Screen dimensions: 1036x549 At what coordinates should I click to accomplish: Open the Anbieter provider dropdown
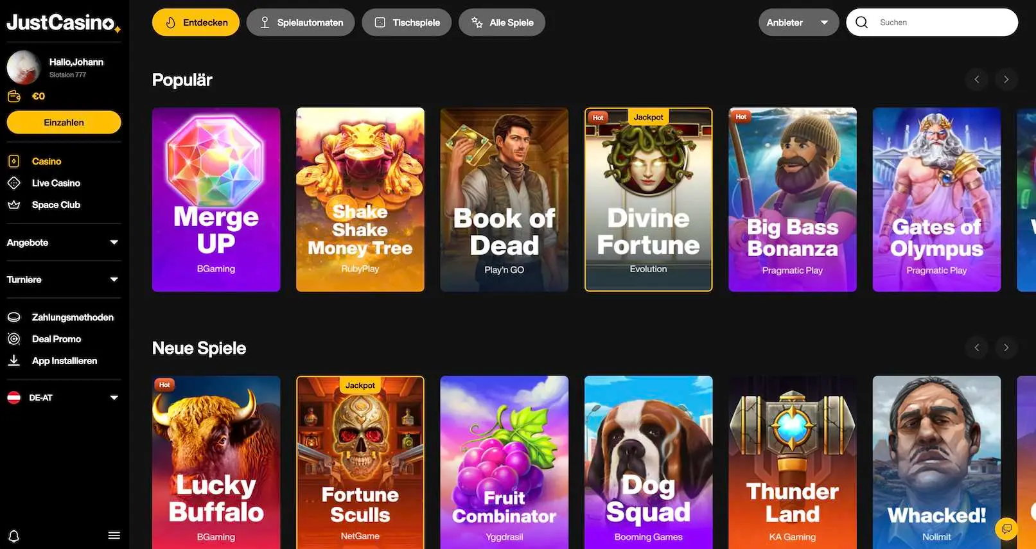click(798, 22)
